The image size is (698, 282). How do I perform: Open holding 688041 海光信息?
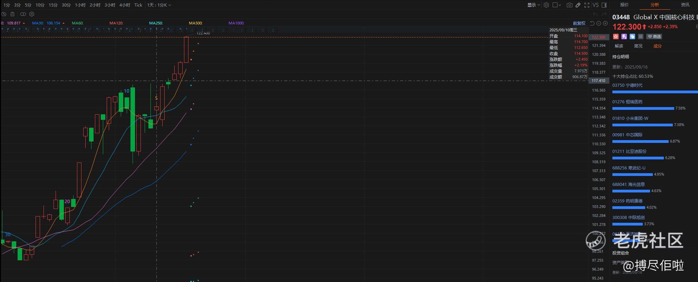pyautogui.click(x=629, y=185)
